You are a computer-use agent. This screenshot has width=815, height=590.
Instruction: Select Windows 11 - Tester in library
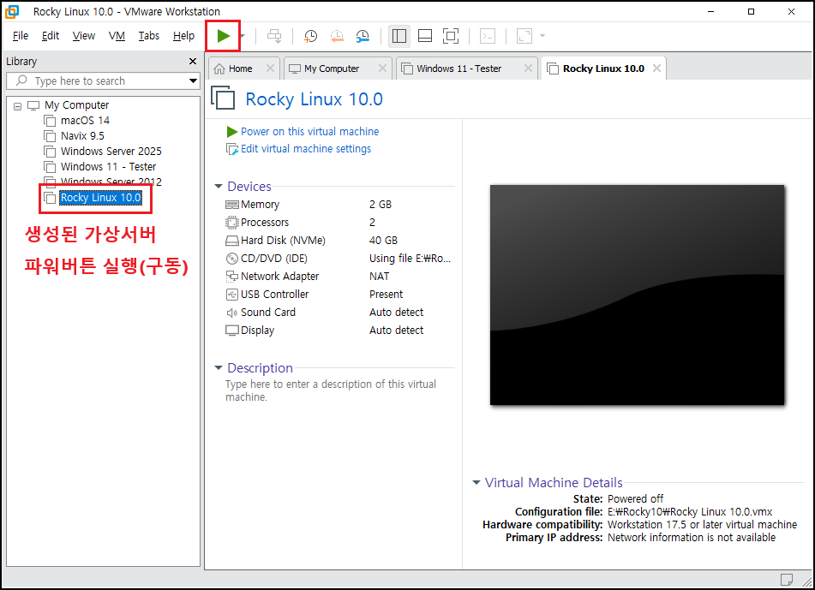(108, 167)
